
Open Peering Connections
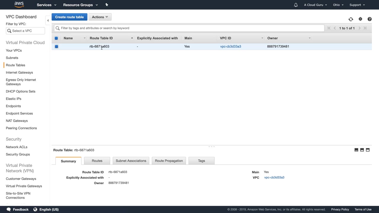pos(21,128)
